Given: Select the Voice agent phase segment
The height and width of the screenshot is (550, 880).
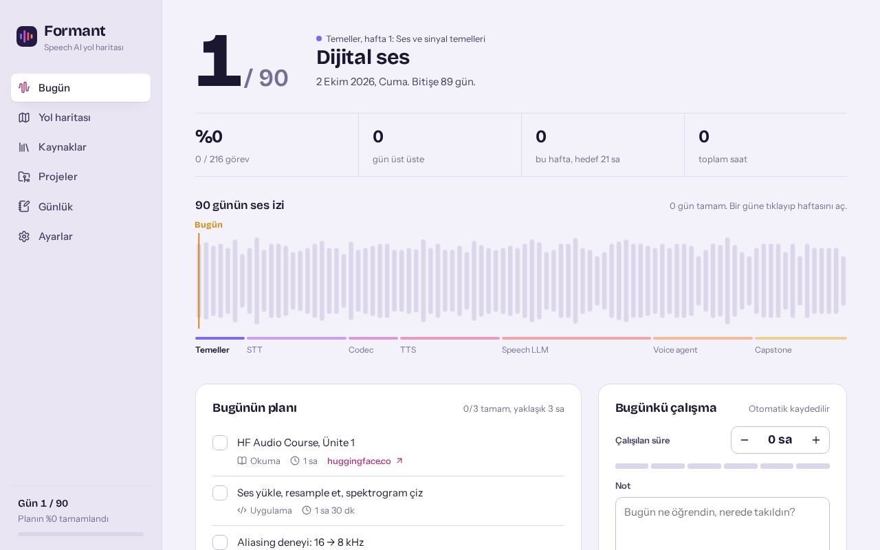Looking at the screenshot, I should [x=703, y=344].
